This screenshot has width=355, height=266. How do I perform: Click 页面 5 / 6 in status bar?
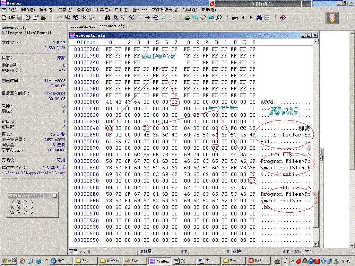tap(79, 251)
